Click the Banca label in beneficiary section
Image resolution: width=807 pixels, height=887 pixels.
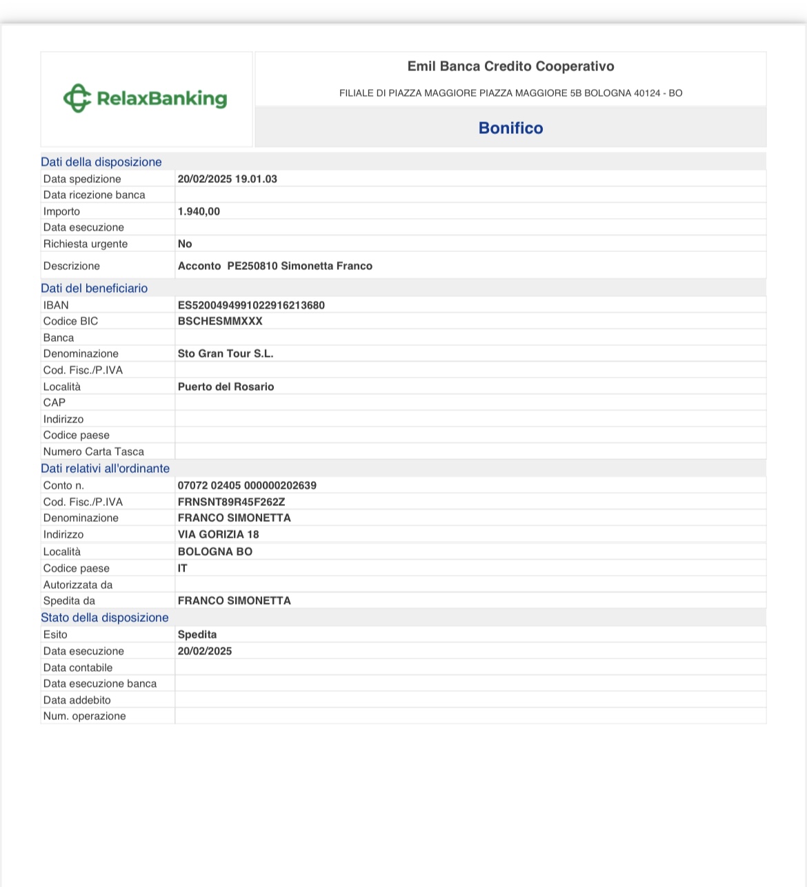[x=59, y=338]
